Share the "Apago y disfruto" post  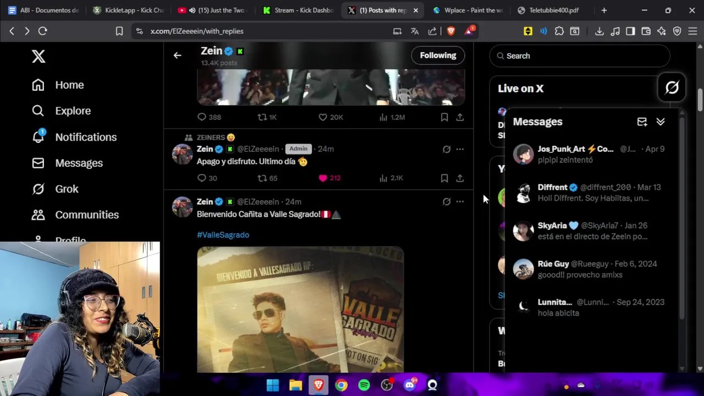pyautogui.click(x=460, y=178)
